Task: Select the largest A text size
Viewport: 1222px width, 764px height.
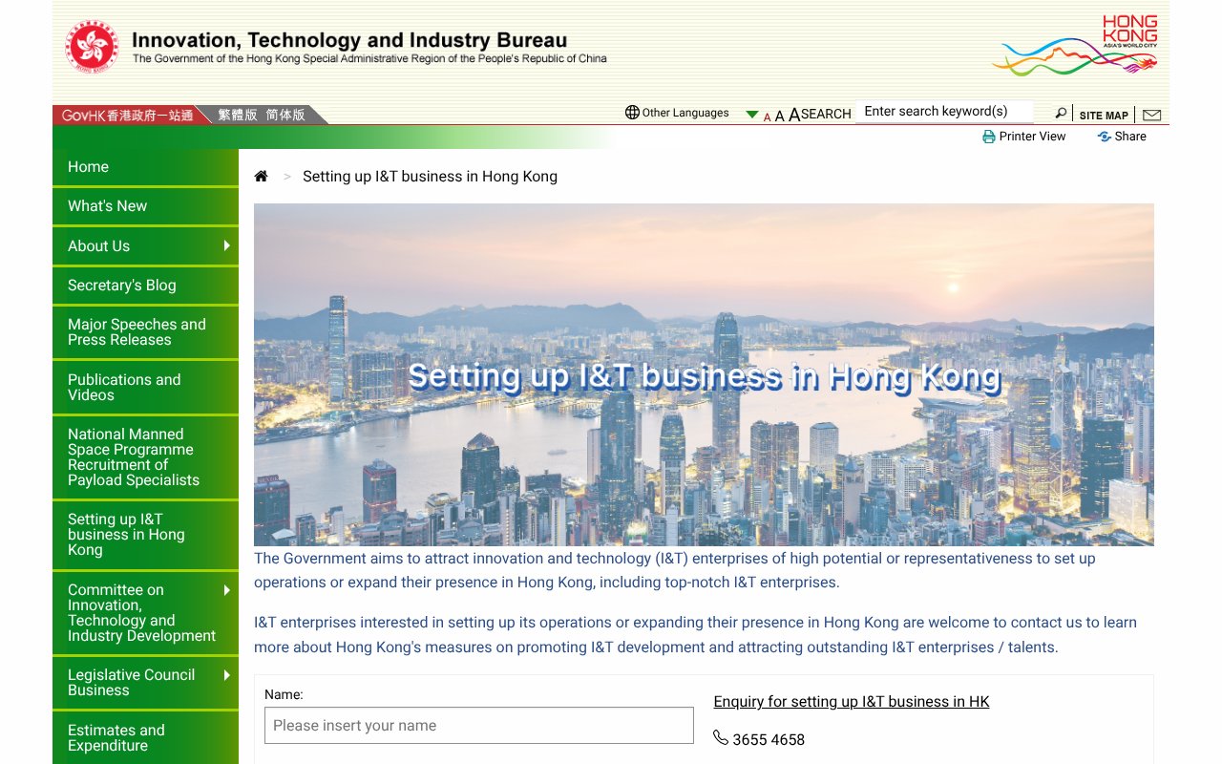Action: tap(796, 114)
